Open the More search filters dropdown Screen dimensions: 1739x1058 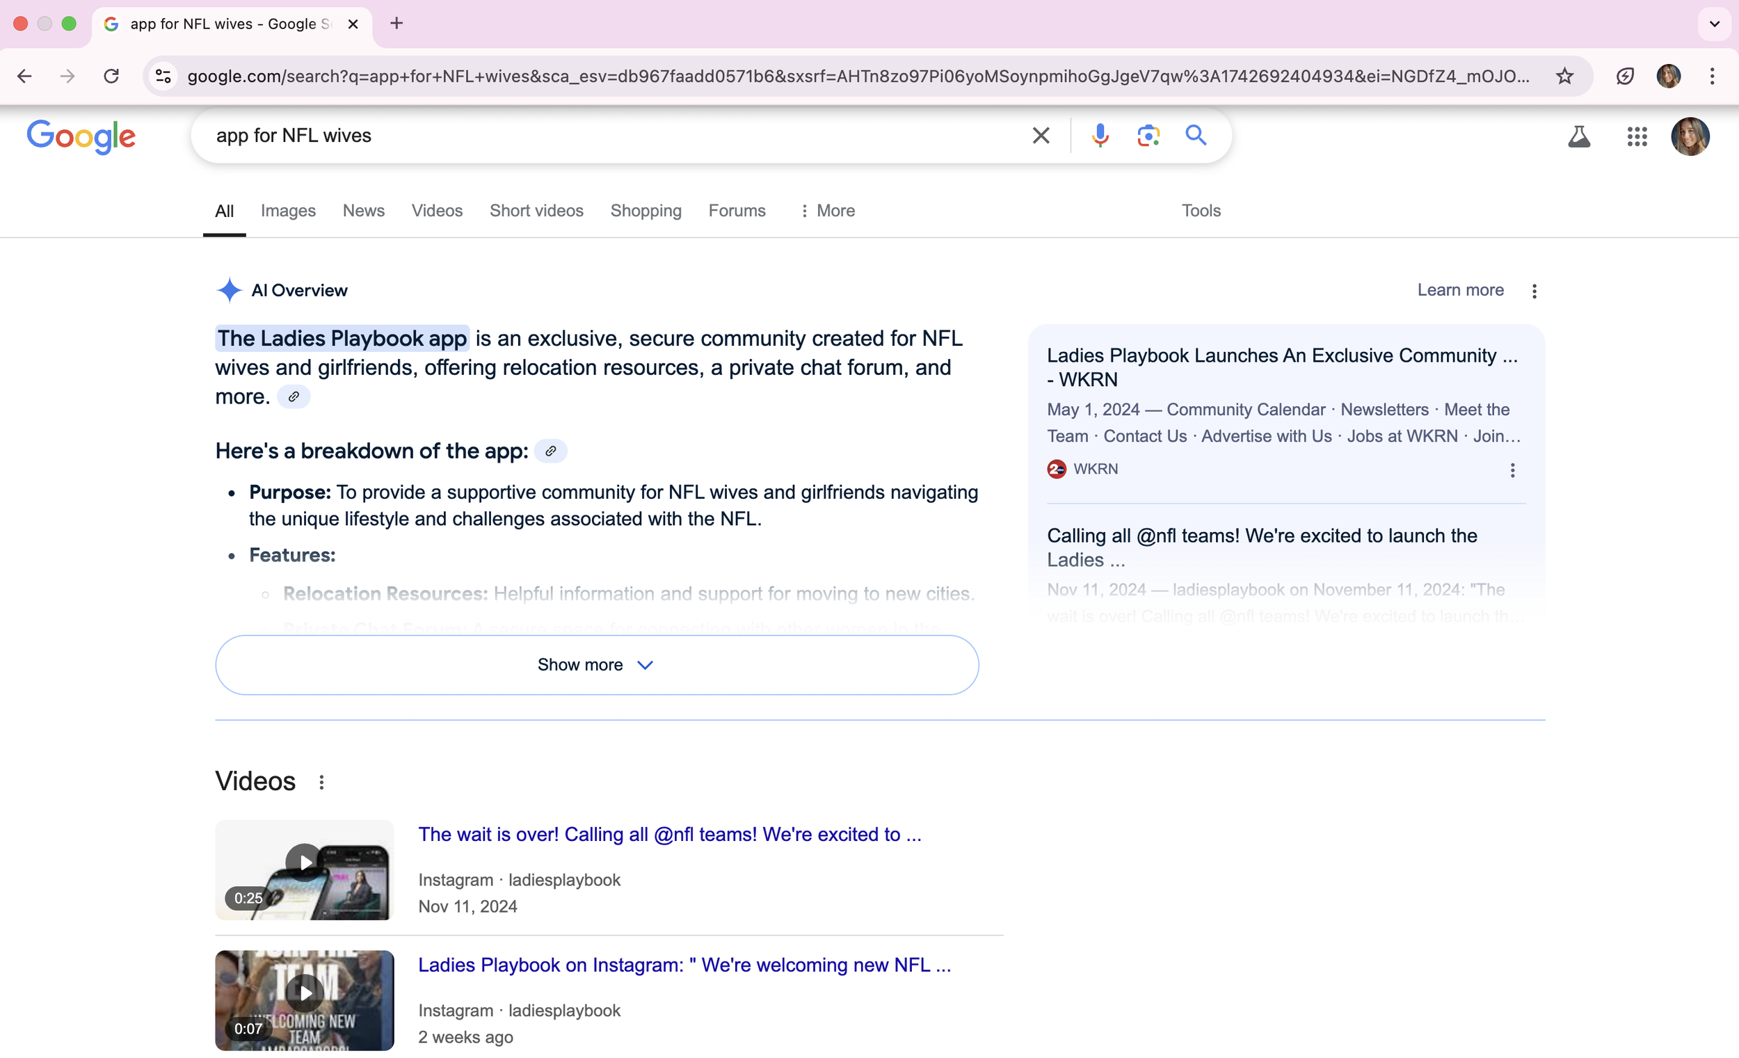826,210
